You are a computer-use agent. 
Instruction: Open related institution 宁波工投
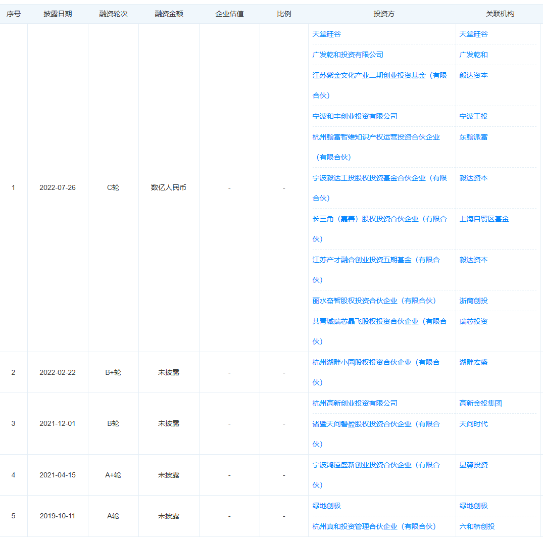coord(473,116)
